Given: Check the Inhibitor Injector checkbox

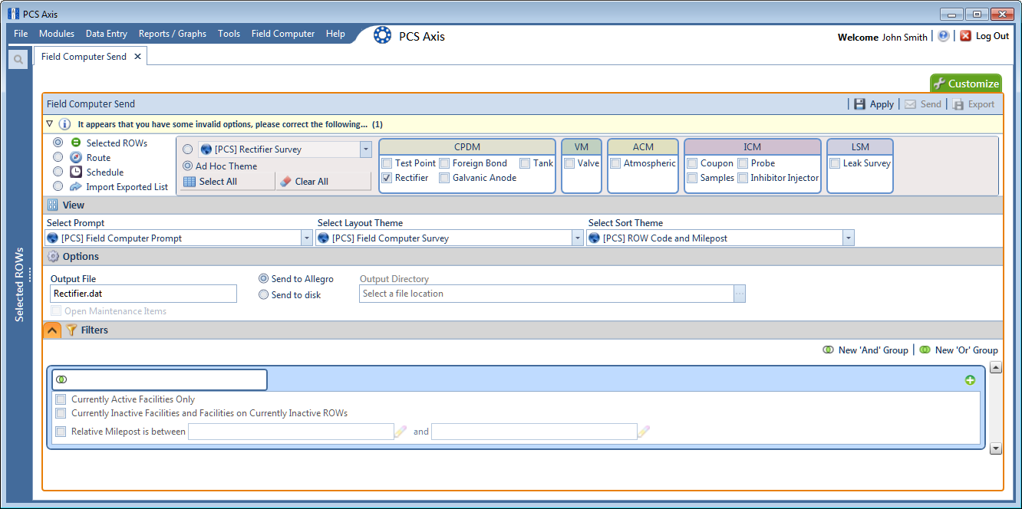Looking at the screenshot, I should (743, 178).
